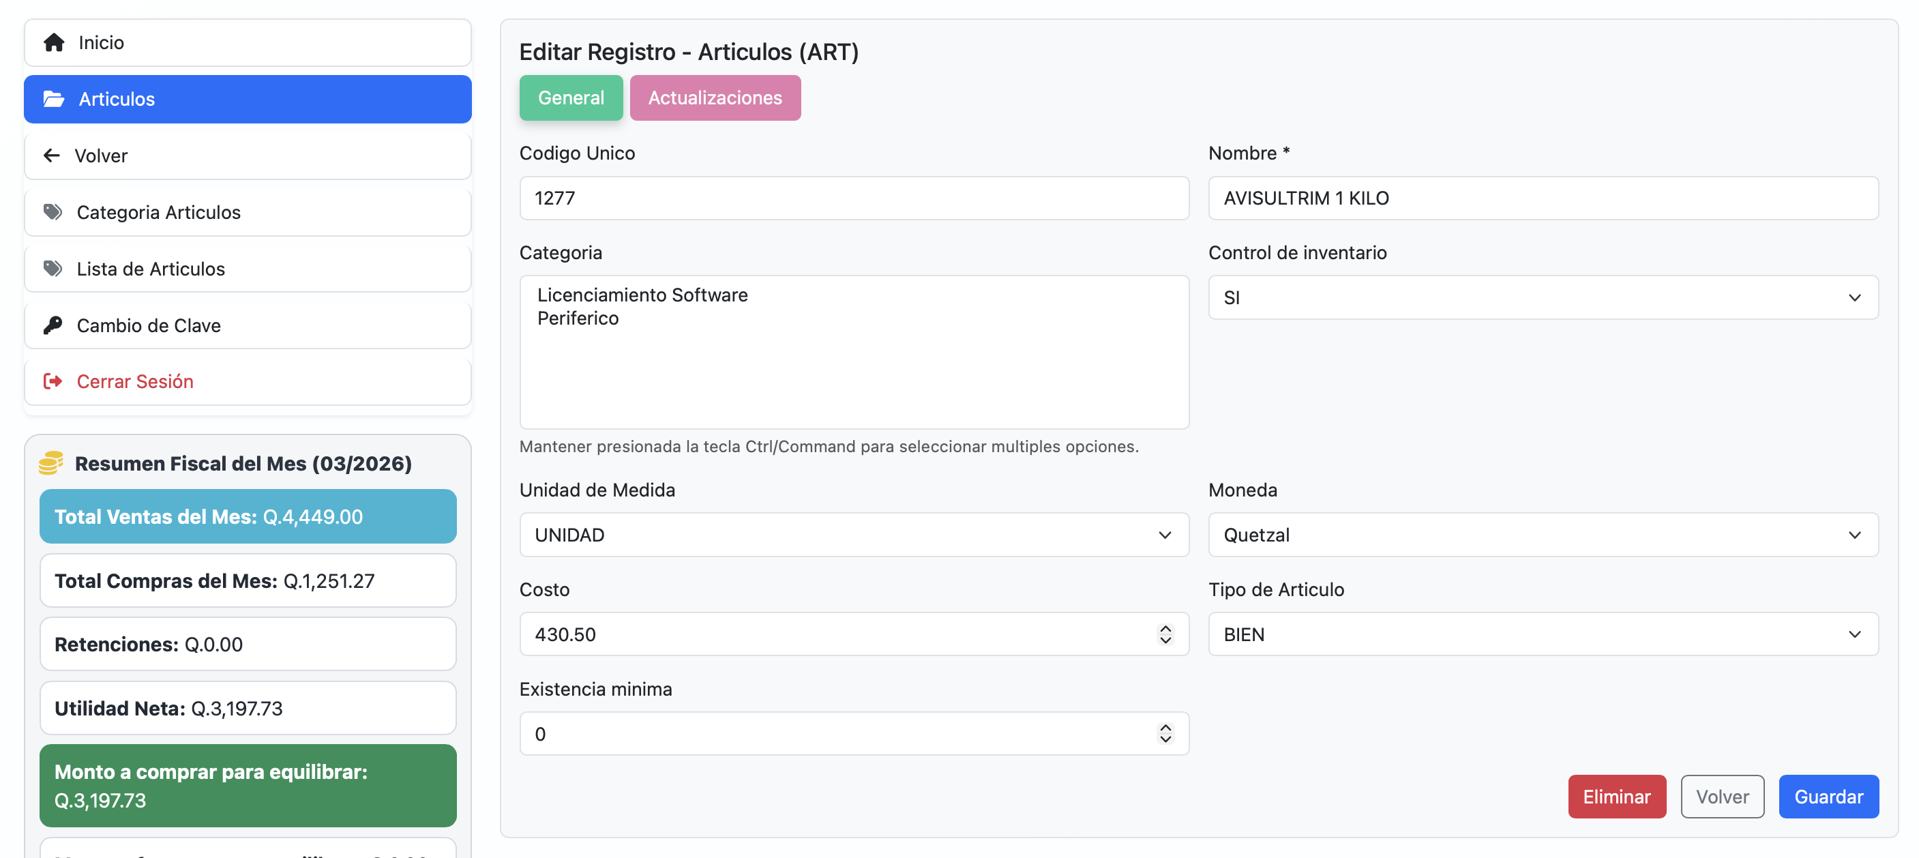Viewport: 1919px width, 858px height.
Task: Click the open folder icon in Articulos
Action: click(54, 99)
